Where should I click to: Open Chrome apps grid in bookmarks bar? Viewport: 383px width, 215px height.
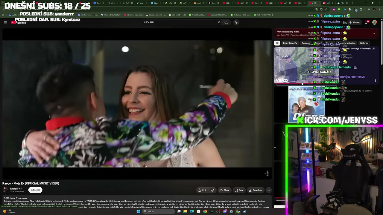tap(3, 15)
